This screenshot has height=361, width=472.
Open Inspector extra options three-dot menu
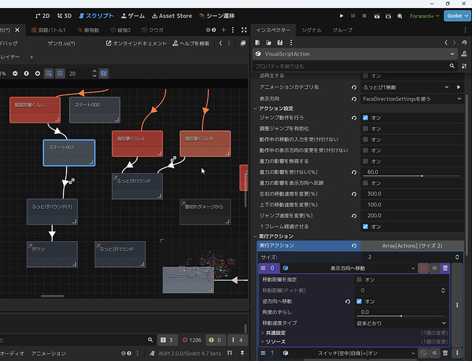tap(291, 43)
